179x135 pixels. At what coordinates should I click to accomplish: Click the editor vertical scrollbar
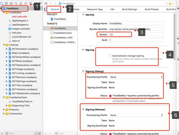pos(175,37)
